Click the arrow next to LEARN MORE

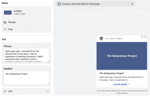[129, 84]
